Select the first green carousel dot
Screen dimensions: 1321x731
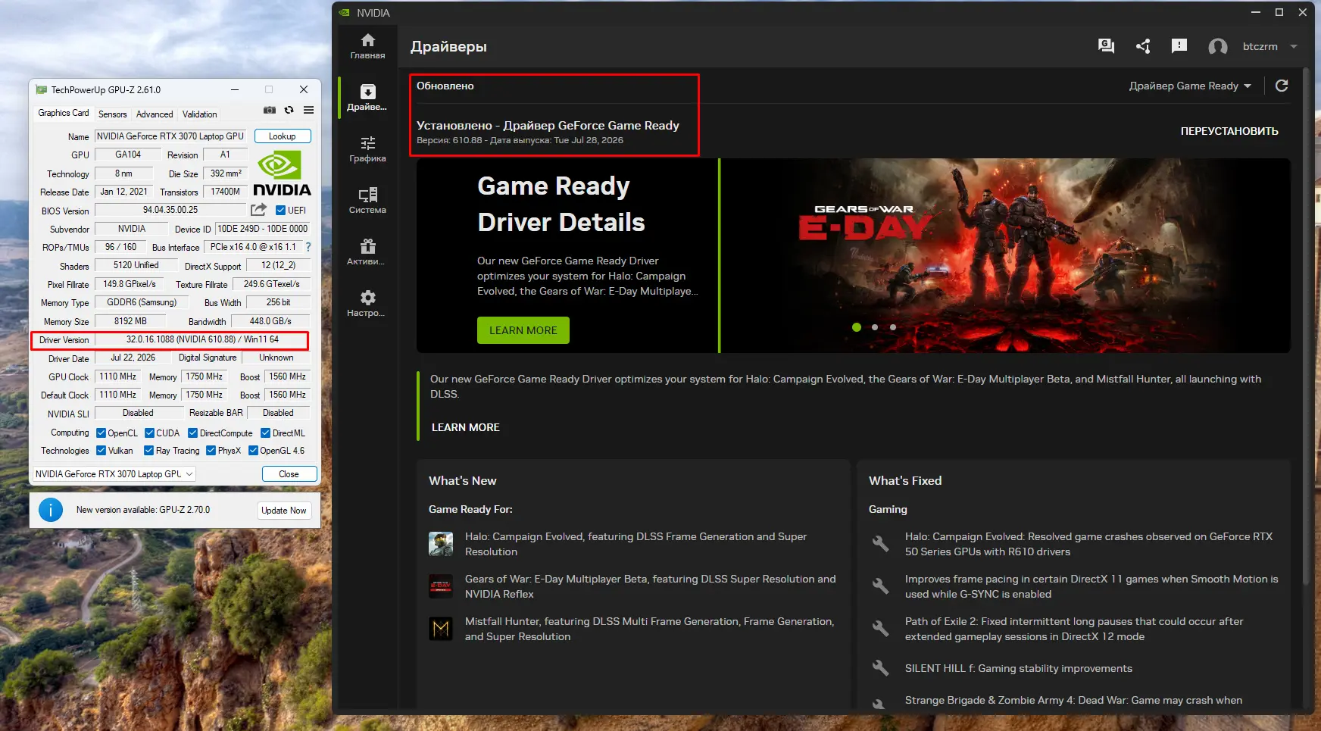click(x=857, y=327)
